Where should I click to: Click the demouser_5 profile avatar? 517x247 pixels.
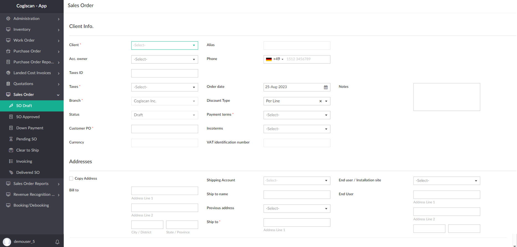pos(7,242)
